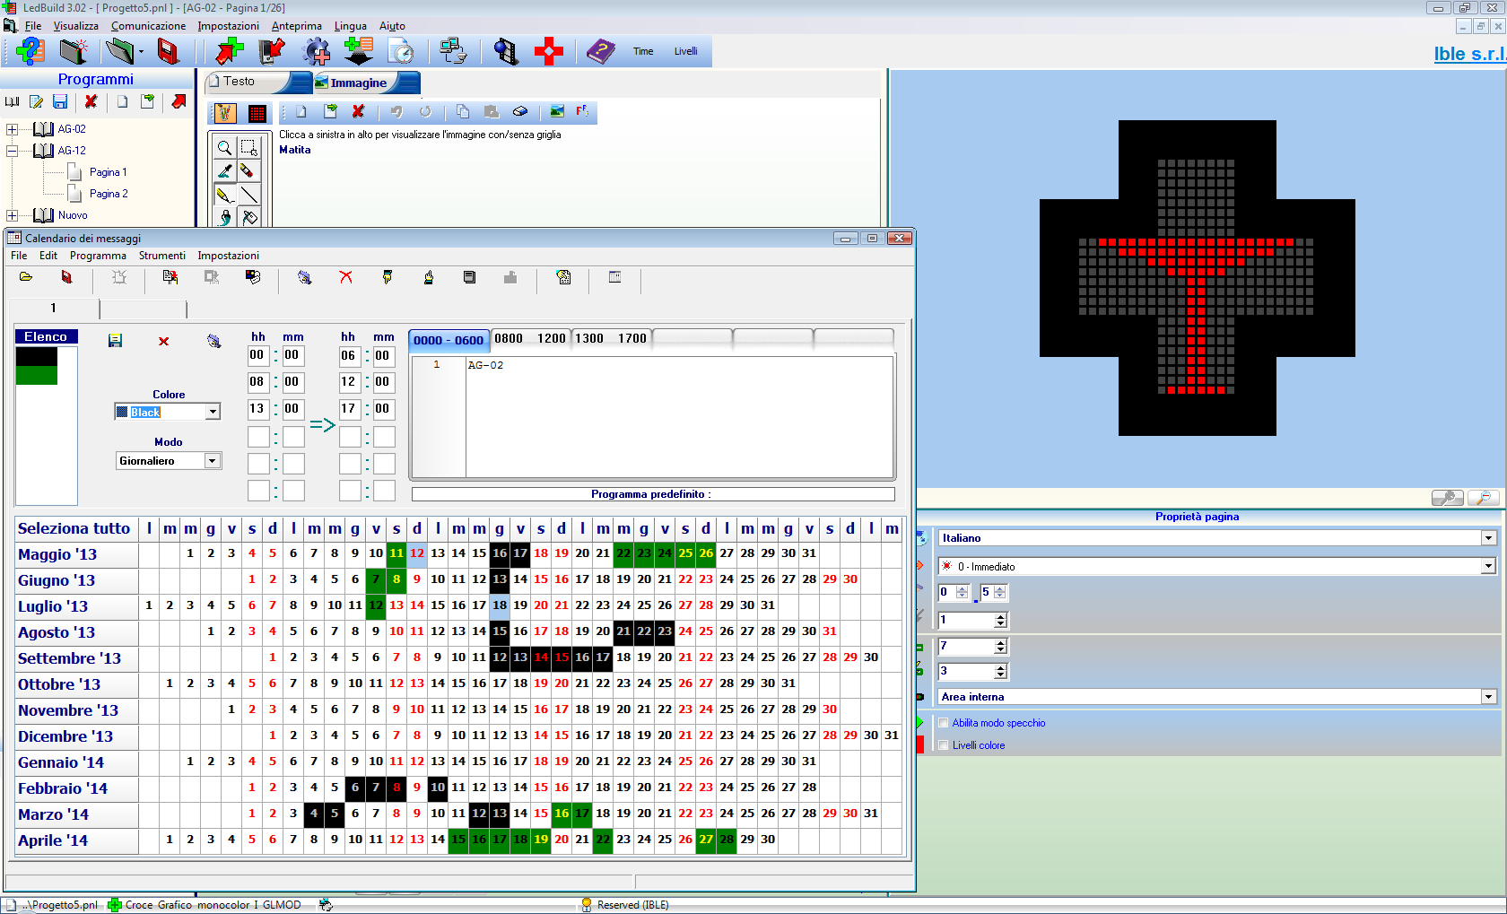Click red X delete in calendar toolbar

click(x=345, y=277)
